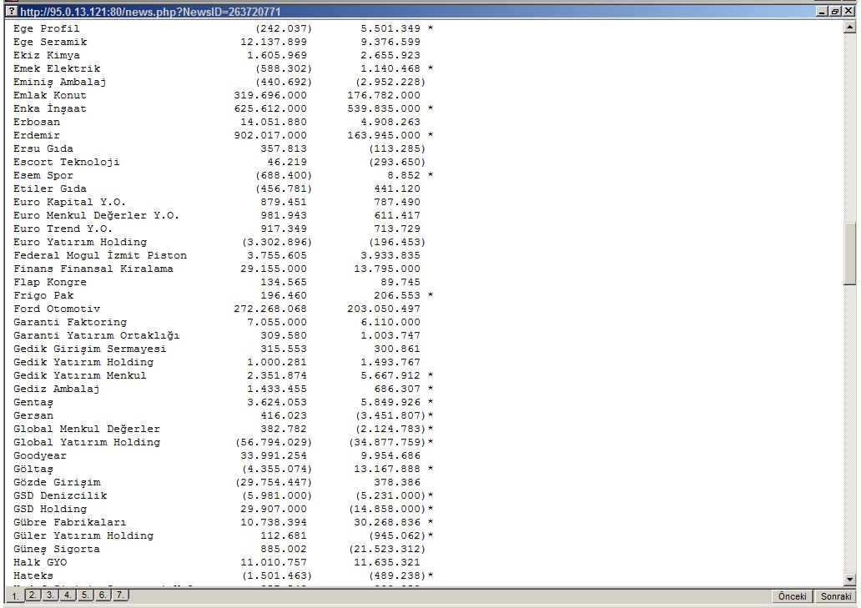Go to previous news with Önceki button
Image resolution: width=861 pixels, height=608 pixels.
pos(792,596)
